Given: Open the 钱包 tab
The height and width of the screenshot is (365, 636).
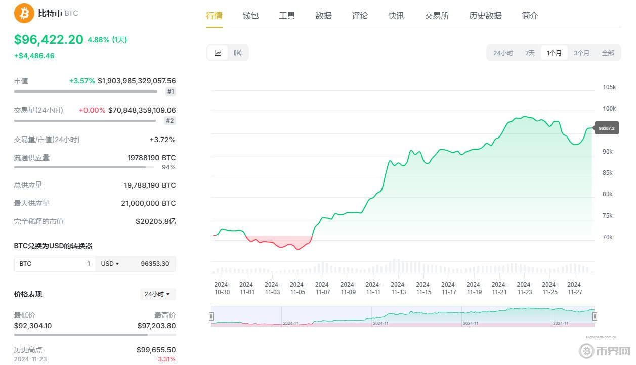Looking at the screenshot, I should tap(250, 16).
